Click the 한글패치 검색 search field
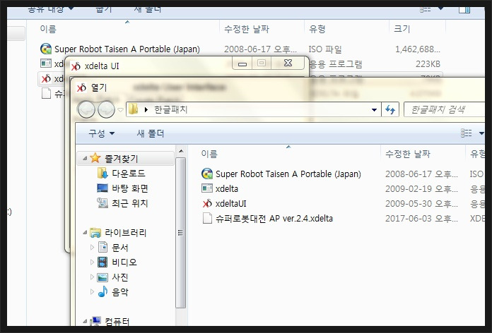 tap(445, 109)
